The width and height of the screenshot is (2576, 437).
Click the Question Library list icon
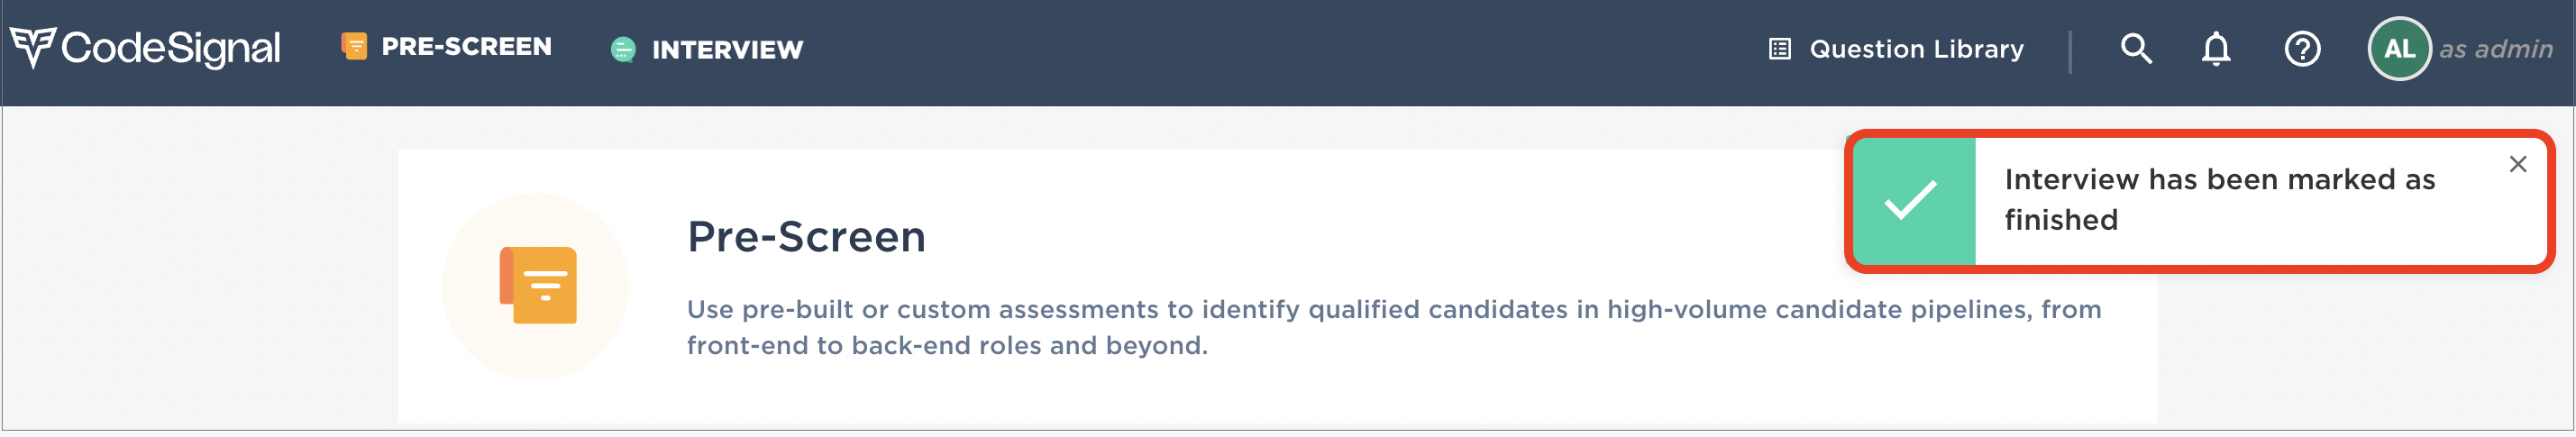click(x=1780, y=49)
